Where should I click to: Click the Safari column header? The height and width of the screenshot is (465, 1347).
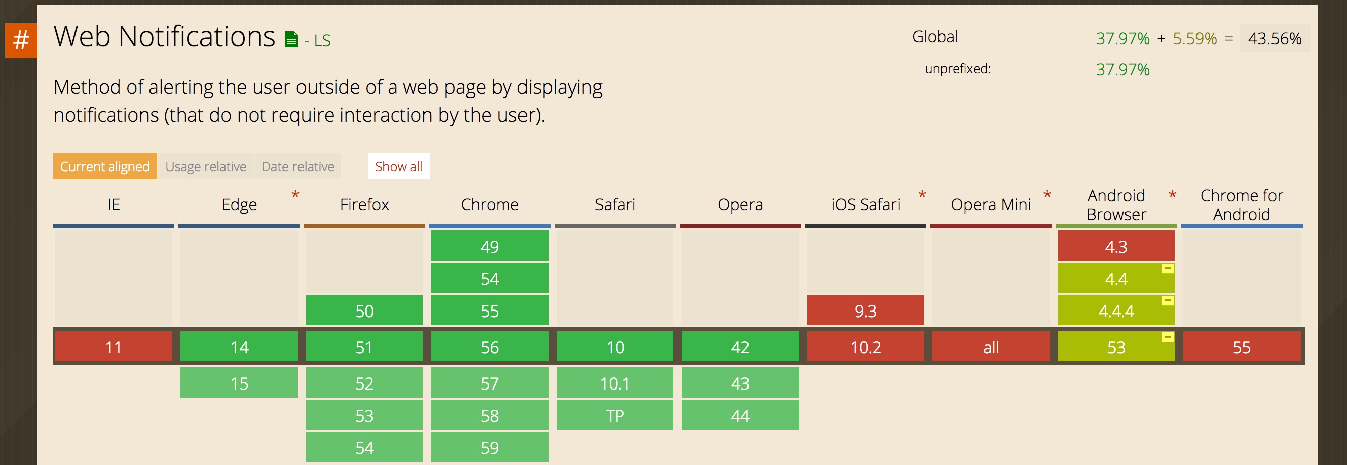click(x=615, y=204)
